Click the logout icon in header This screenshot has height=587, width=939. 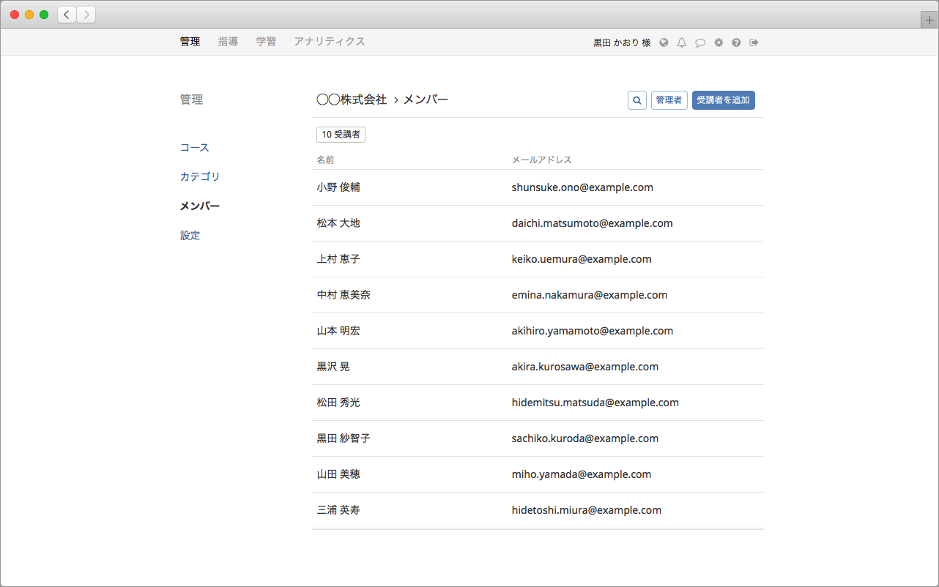point(754,42)
